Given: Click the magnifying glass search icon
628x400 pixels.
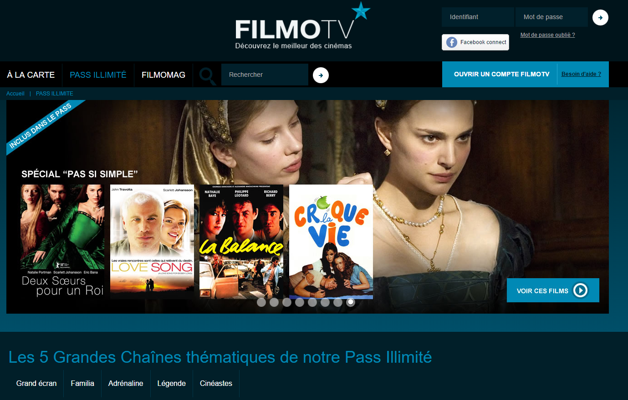Looking at the screenshot, I should [x=208, y=75].
